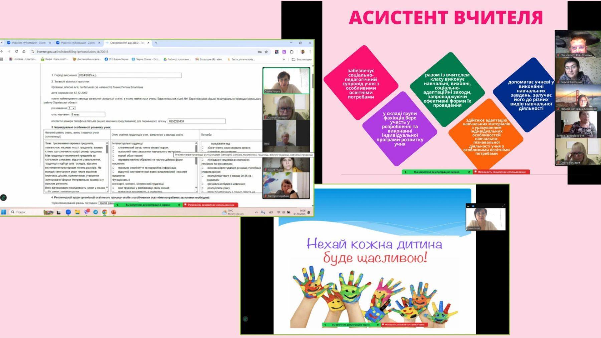Open File Explorer from the taskbar
Image resolution: width=601 pixels, height=338 pixels.
pyautogui.click(x=77, y=212)
